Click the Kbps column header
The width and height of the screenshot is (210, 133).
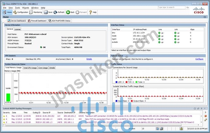(192, 30)
